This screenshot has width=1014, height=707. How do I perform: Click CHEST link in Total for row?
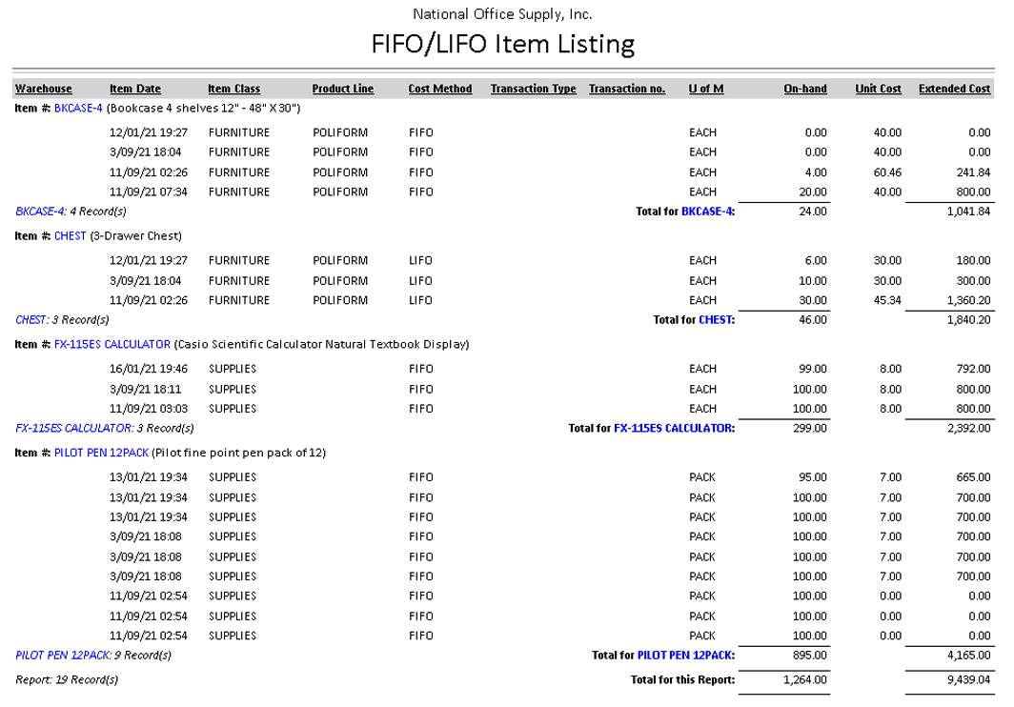717,320
